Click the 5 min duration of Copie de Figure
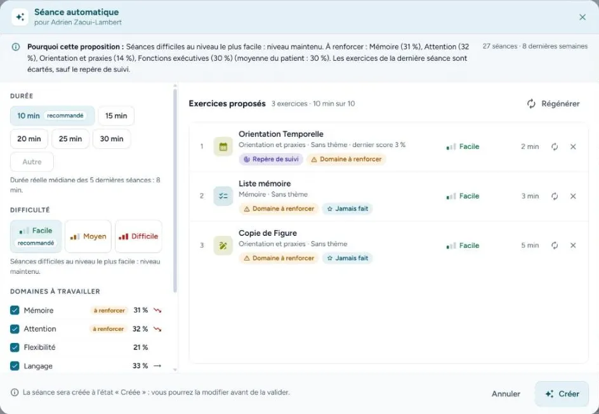 pos(530,245)
